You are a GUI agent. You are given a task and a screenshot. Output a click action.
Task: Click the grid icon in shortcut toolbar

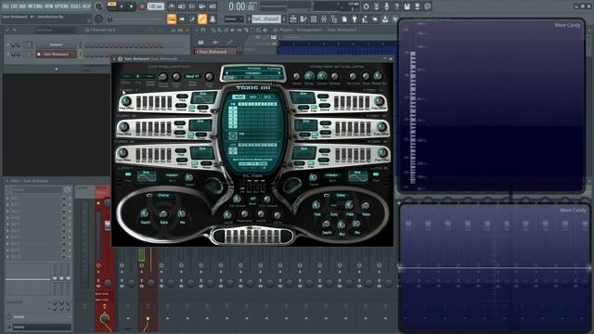[x=314, y=19]
